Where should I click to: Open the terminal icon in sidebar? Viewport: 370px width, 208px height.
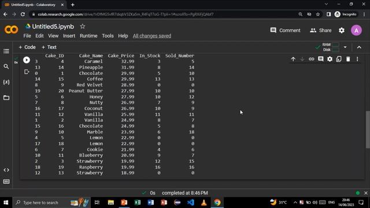coord(6,181)
